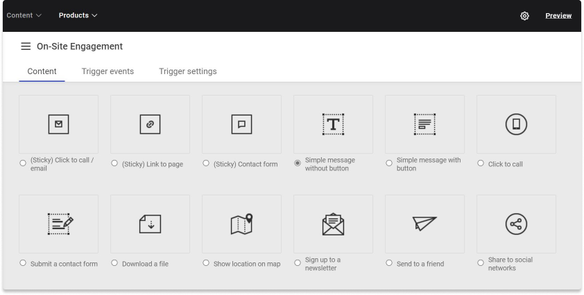This screenshot has width=584, height=295.
Task: Switch to the Content tab
Action: pos(42,71)
